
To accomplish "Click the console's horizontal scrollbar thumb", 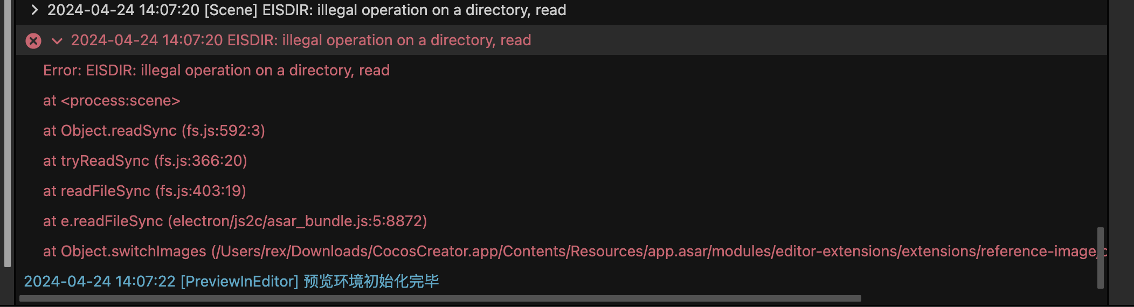I will coord(440,298).
